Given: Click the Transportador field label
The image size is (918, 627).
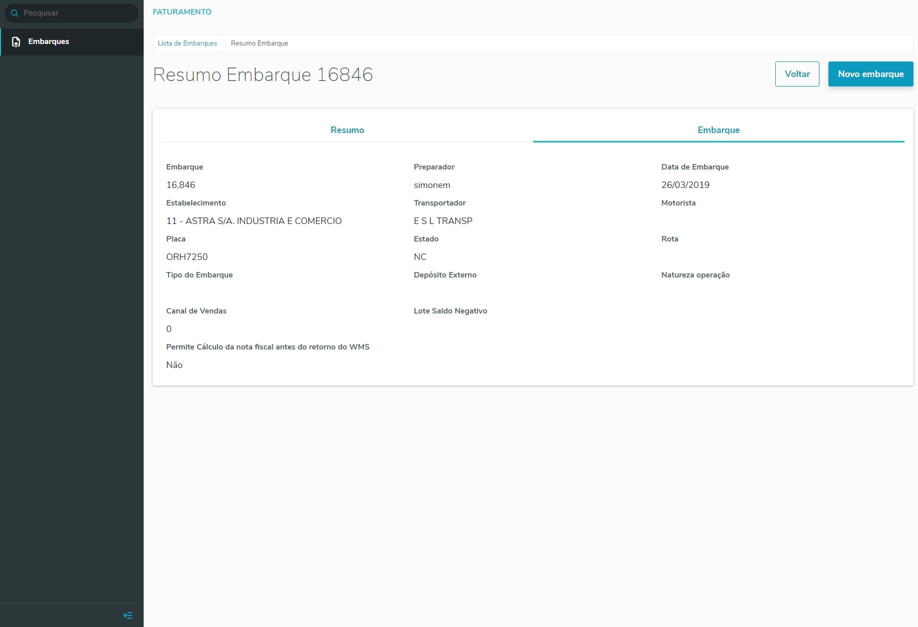Looking at the screenshot, I should pos(440,203).
